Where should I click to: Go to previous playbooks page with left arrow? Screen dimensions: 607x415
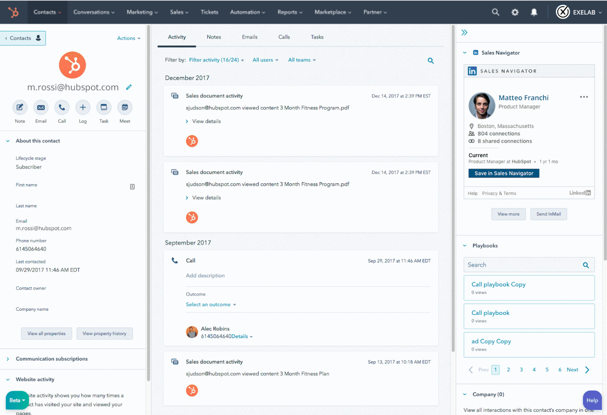pyautogui.click(x=471, y=370)
